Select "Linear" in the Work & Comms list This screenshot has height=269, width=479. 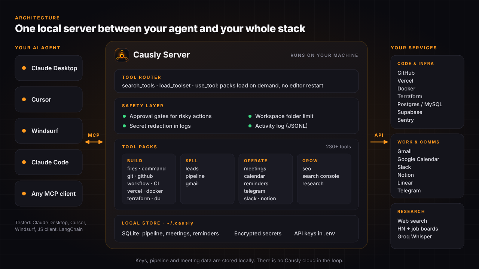click(405, 183)
